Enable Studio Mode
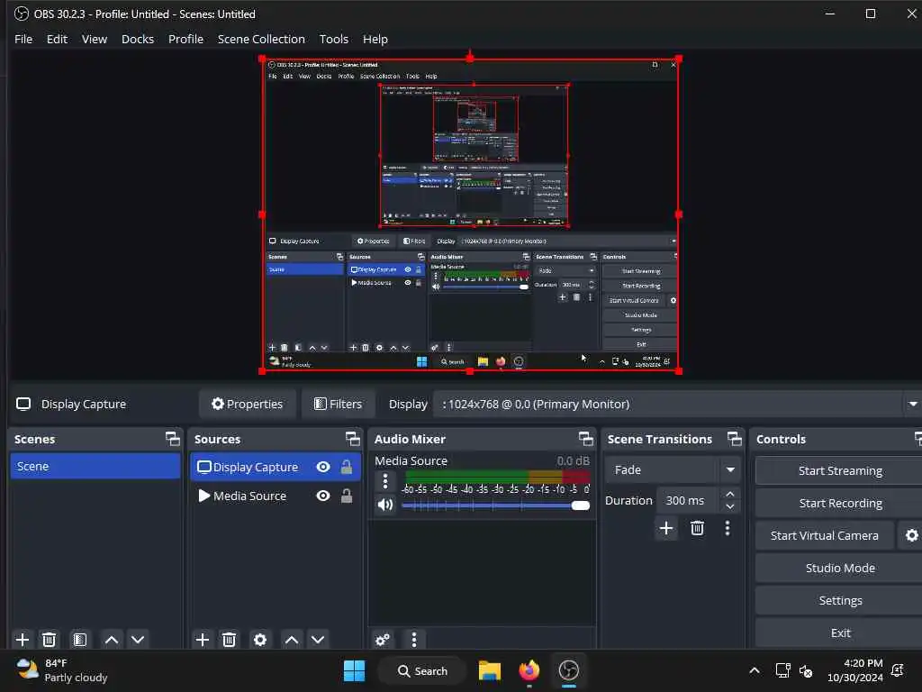Screen dimensions: 922x692 coord(840,568)
